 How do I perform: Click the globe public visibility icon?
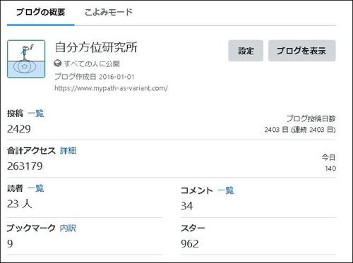tap(58, 63)
